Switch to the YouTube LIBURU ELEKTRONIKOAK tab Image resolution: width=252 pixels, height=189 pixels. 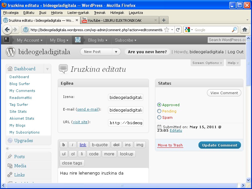pyautogui.click(x=119, y=20)
